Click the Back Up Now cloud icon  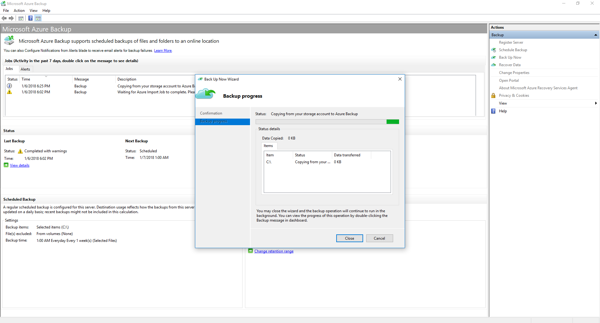(x=494, y=57)
